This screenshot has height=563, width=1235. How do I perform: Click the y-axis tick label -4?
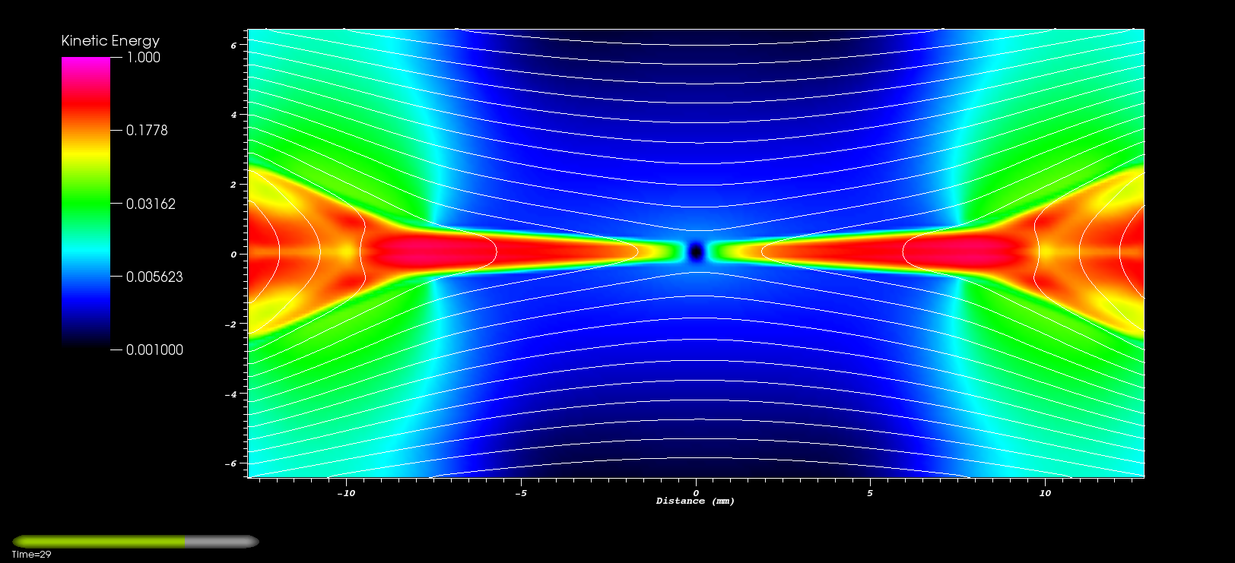(x=232, y=394)
